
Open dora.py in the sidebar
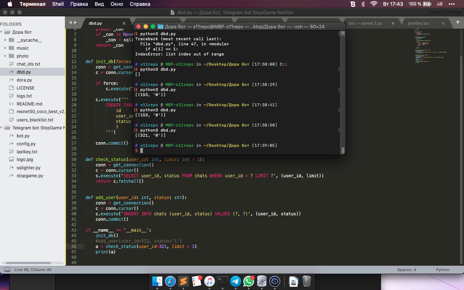click(x=24, y=80)
